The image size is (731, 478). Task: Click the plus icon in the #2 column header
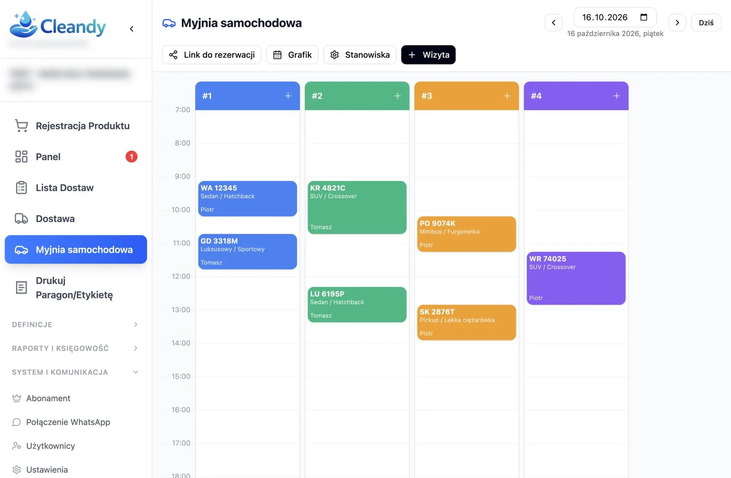coord(397,96)
